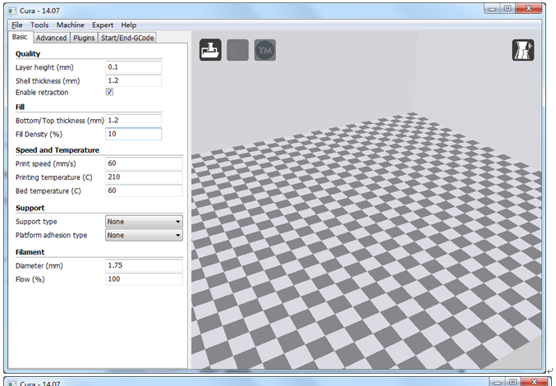Image resolution: width=556 pixels, height=386 pixels.
Task: Click the Fill Density input field
Action: pos(134,134)
